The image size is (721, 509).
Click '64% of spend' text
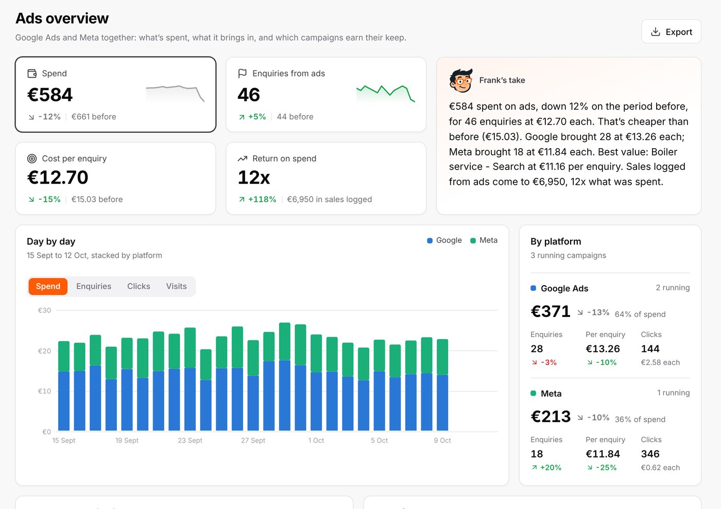click(640, 314)
